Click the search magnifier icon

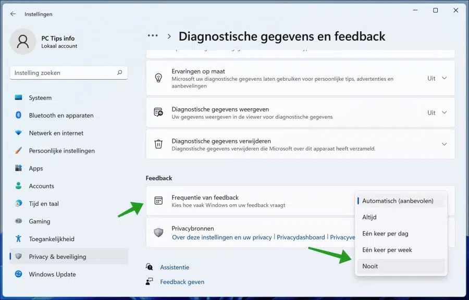coord(120,72)
